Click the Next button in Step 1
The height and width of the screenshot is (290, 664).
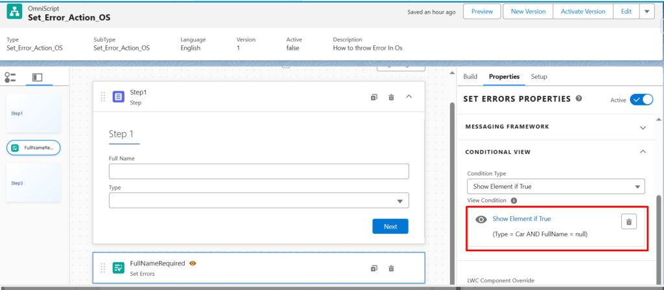pos(390,226)
